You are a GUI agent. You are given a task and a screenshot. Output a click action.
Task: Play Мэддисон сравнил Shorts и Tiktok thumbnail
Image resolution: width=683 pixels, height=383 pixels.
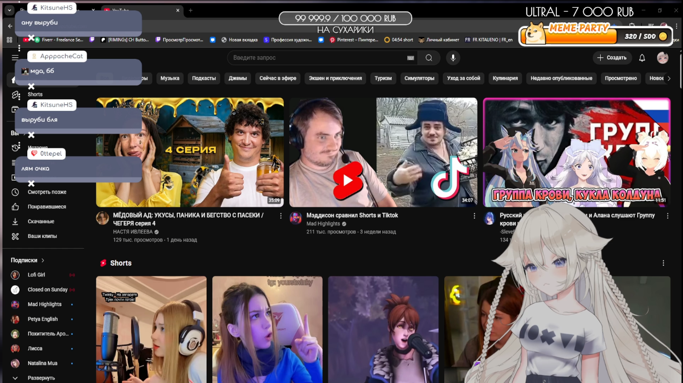tap(383, 152)
